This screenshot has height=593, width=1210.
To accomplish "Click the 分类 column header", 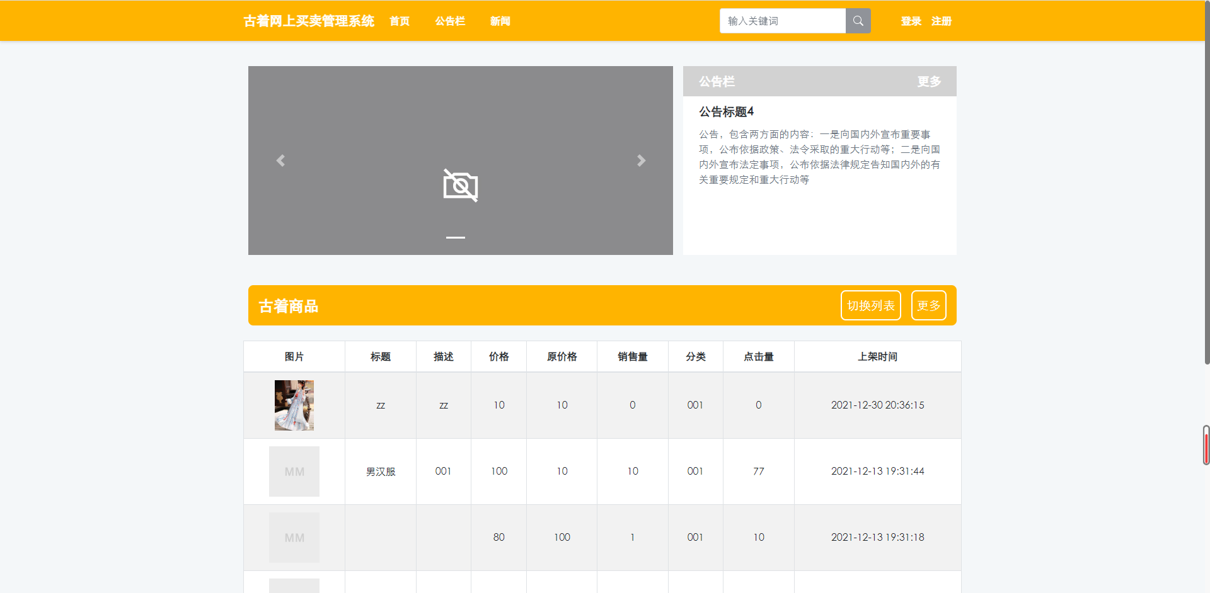I will pyautogui.click(x=696, y=356).
